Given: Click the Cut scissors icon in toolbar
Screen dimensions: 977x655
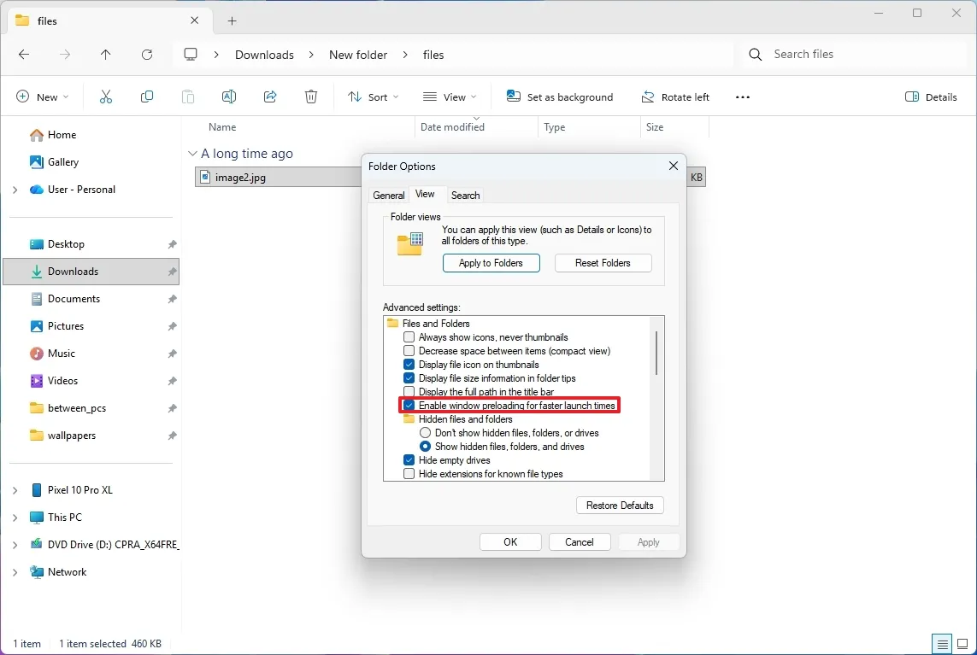Looking at the screenshot, I should pos(106,97).
